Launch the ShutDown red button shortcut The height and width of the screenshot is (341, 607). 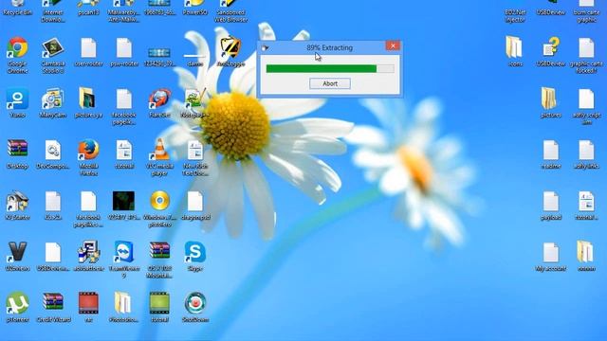click(x=195, y=307)
